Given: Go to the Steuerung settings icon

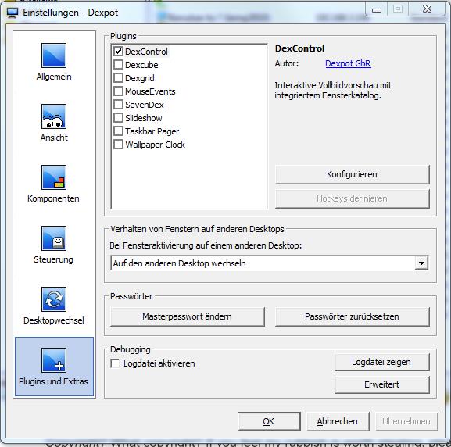Looking at the screenshot, I should point(54,238).
